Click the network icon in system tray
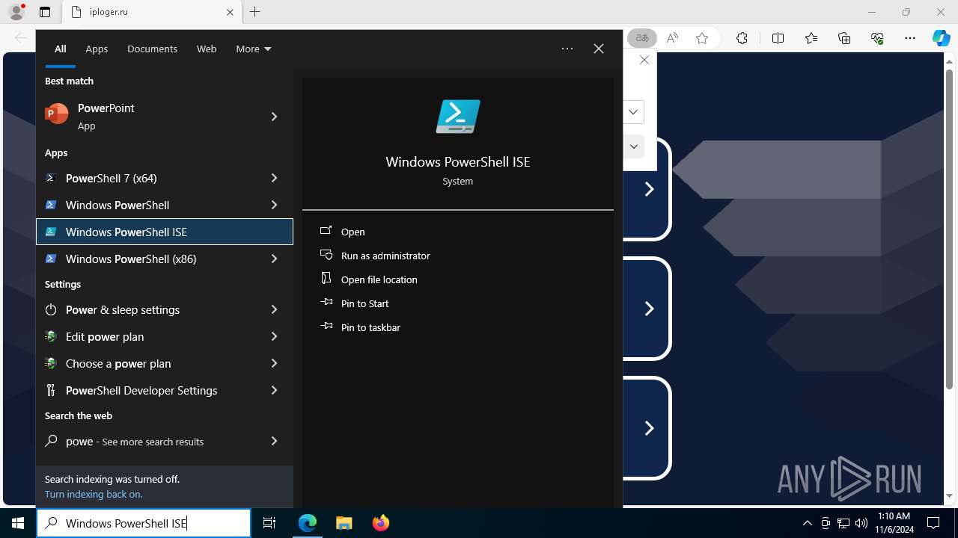This screenshot has width=958, height=538. [x=843, y=523]
